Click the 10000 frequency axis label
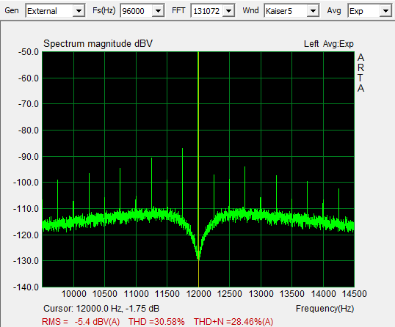This screenshot has width=395, height=327. [x=74, y=294]
